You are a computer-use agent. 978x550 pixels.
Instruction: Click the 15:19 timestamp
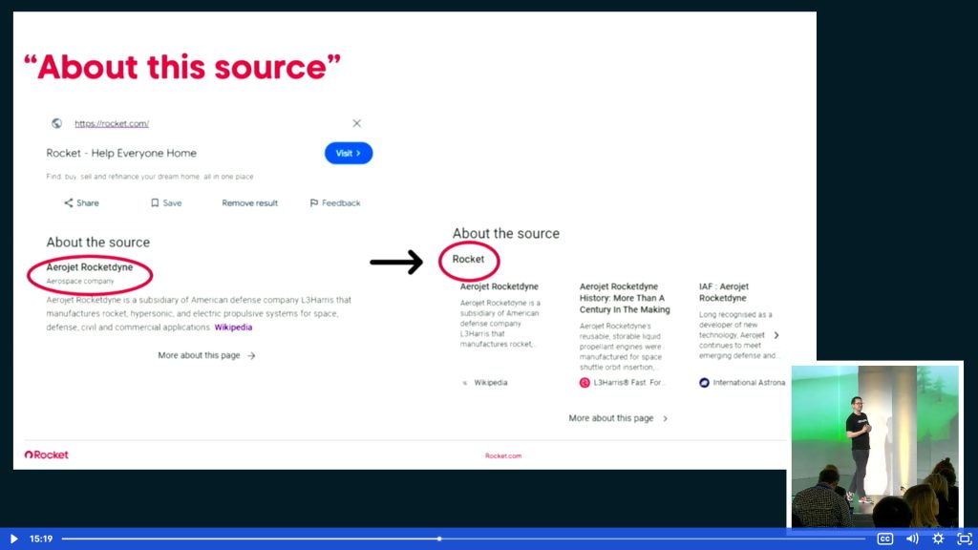[x=41, y=539]
